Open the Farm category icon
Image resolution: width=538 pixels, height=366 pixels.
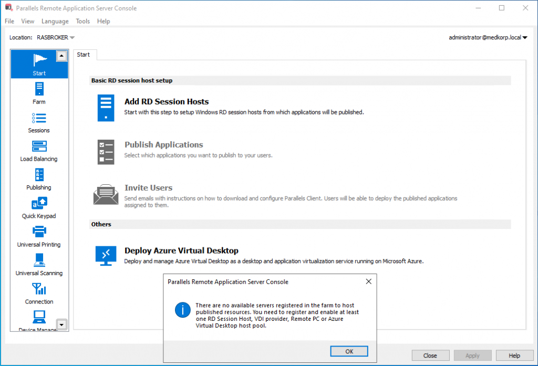(39, 89)
